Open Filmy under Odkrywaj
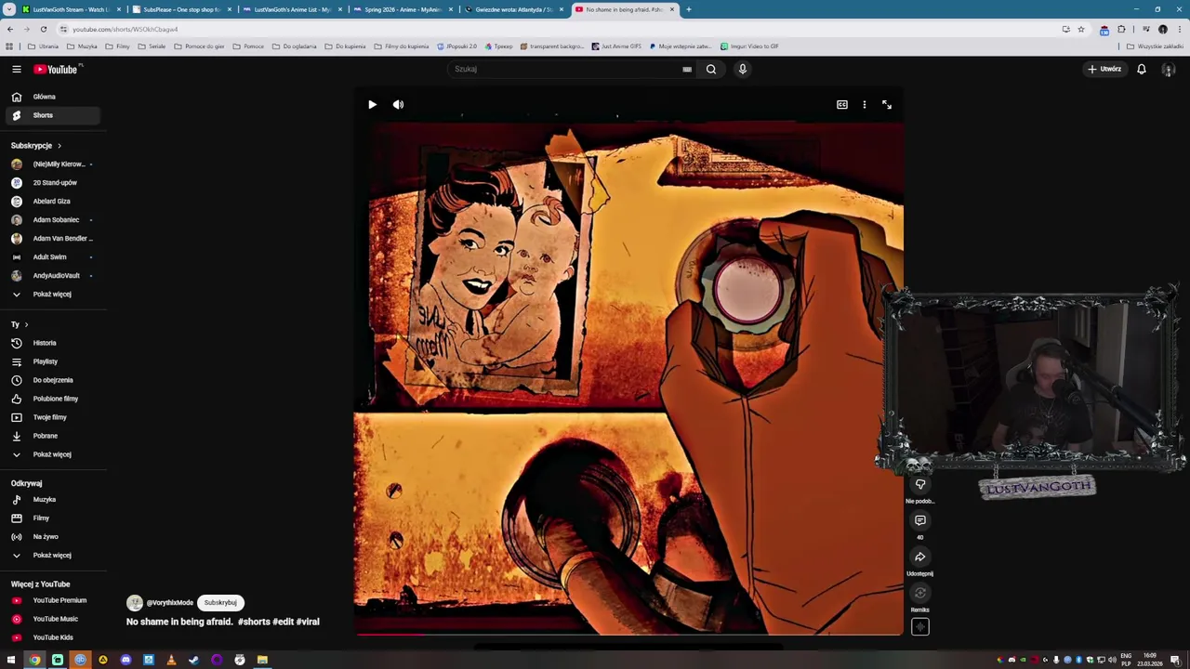Screen dimensions: 1190x669 pyautogui.click(x=53, y=518)
